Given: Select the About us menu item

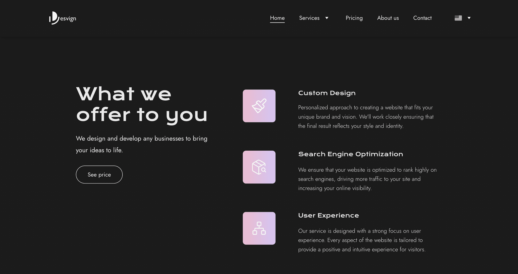Looking at the screenshot, I should pyautogui.click(x=388, y=18).
